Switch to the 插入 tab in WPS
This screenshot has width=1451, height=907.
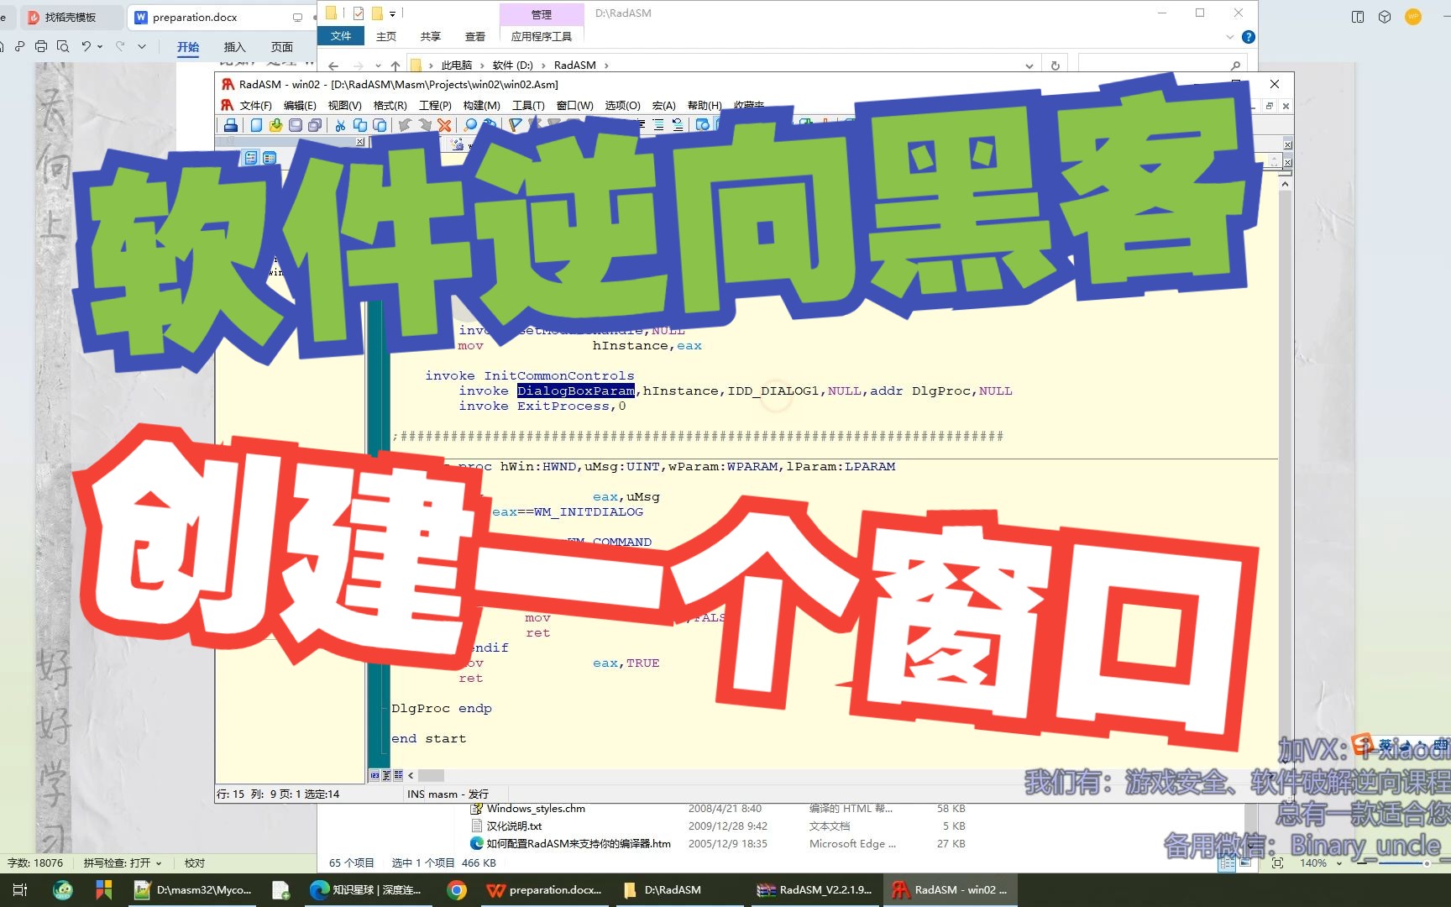[235, 47]
